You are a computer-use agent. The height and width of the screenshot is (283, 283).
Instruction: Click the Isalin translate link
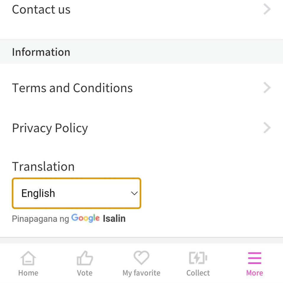point(114,219)
